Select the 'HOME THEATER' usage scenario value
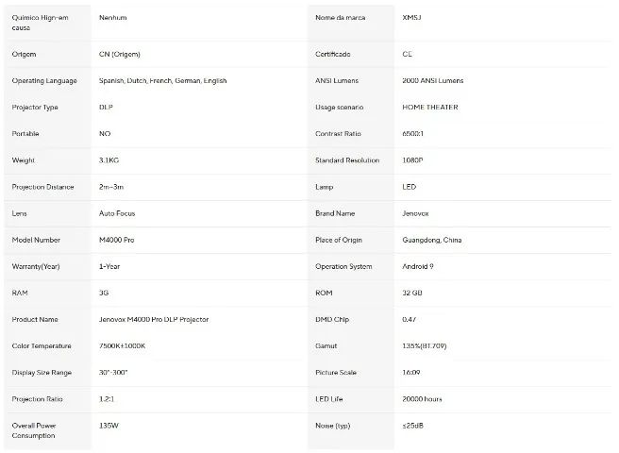 pyautogui.click(x=430, y=108)
